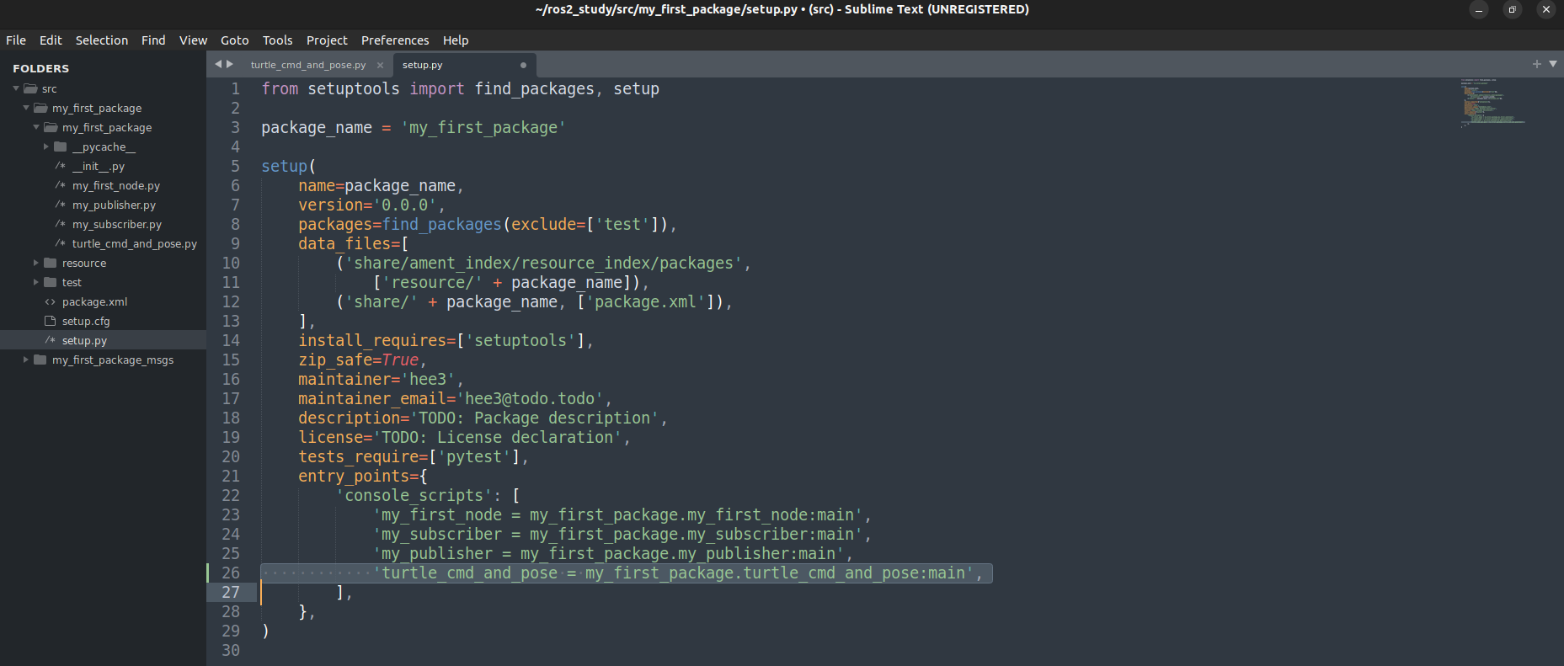Viewport: 1564px width, 666px height.
Task: Click the 'turtle_cmd_and_pose' entry on line 26
Action: [470, 573]
